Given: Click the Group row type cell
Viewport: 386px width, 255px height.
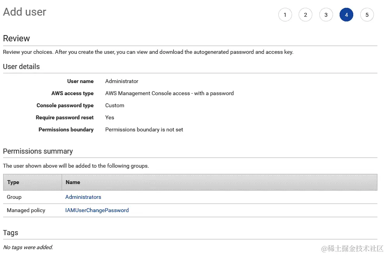Looking at the screenshot, I should coord(14,197).
